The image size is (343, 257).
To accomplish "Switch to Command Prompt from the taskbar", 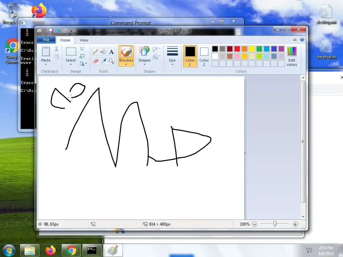I will 92,250.
